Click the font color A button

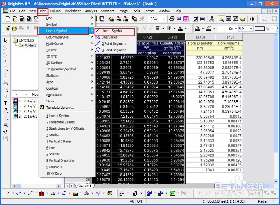coord(180,28)
